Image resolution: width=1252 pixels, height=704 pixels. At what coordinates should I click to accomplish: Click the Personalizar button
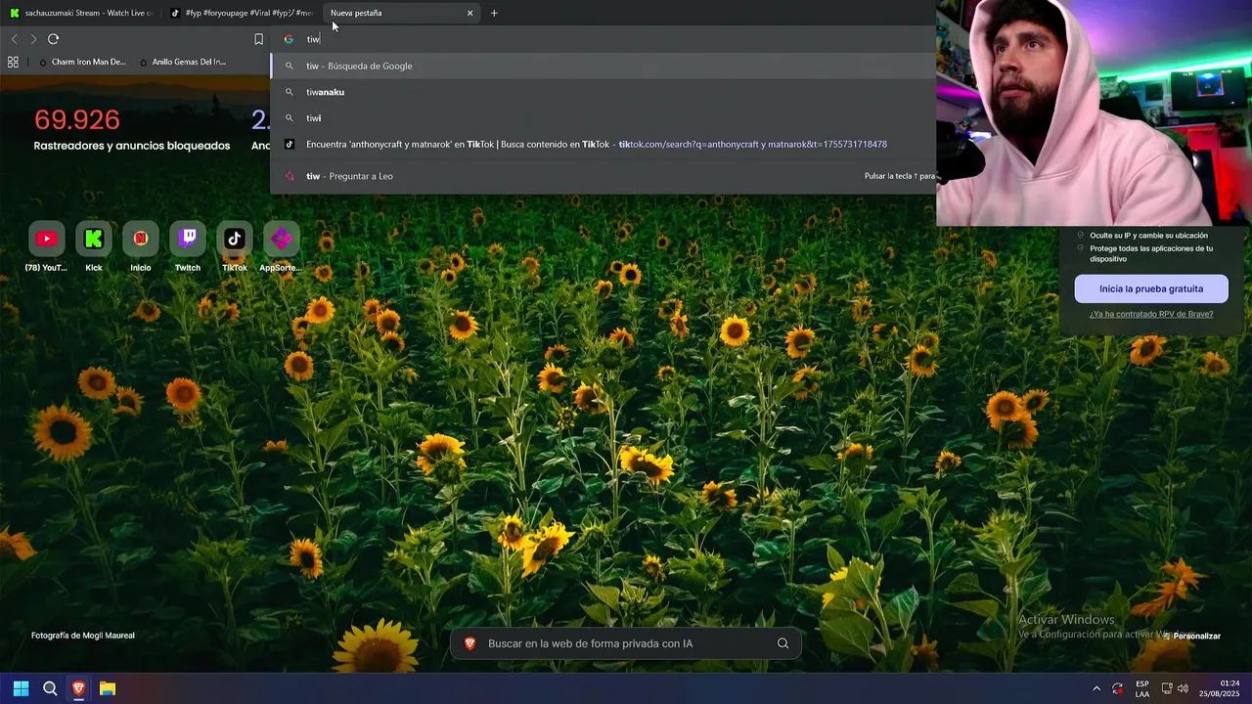(x=1190, y=636)
